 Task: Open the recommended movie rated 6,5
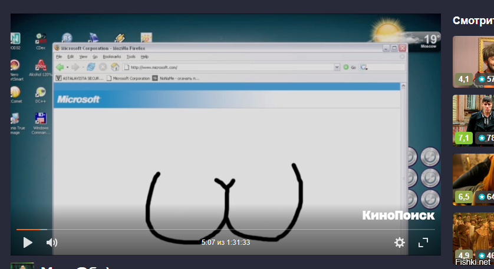[473, 179]
